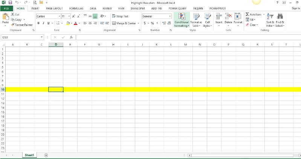Viewport: 301px width, 159px height.
Task: Toggle bottom vertical alignment
Action: [95, 16]
